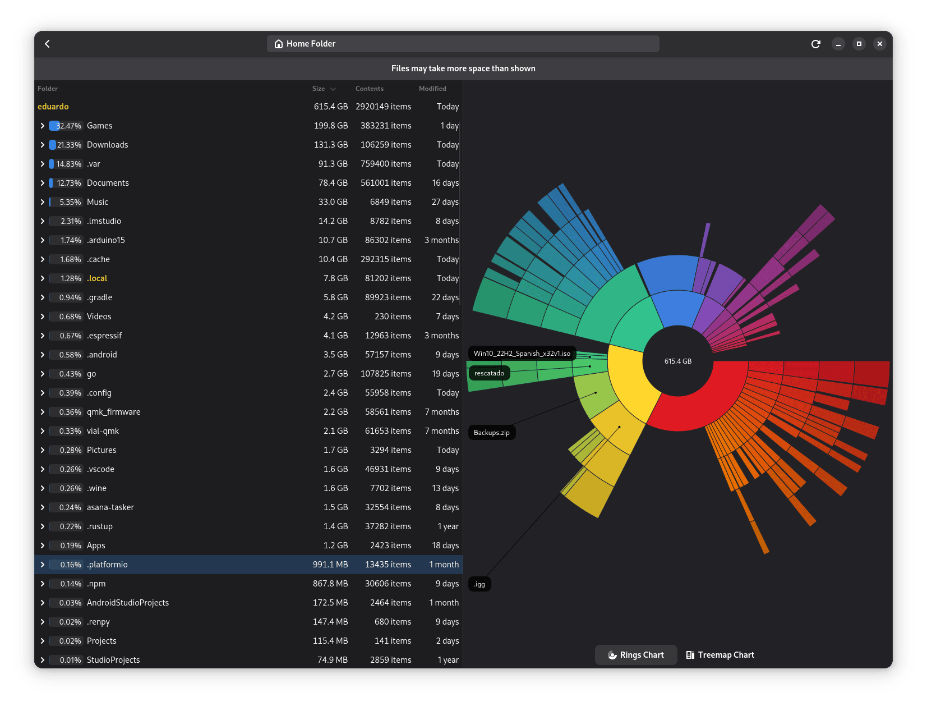Click the back arrow icon
Image resolution: width=927 pixels, height=706 pixels.
click(x=48, y=44)
